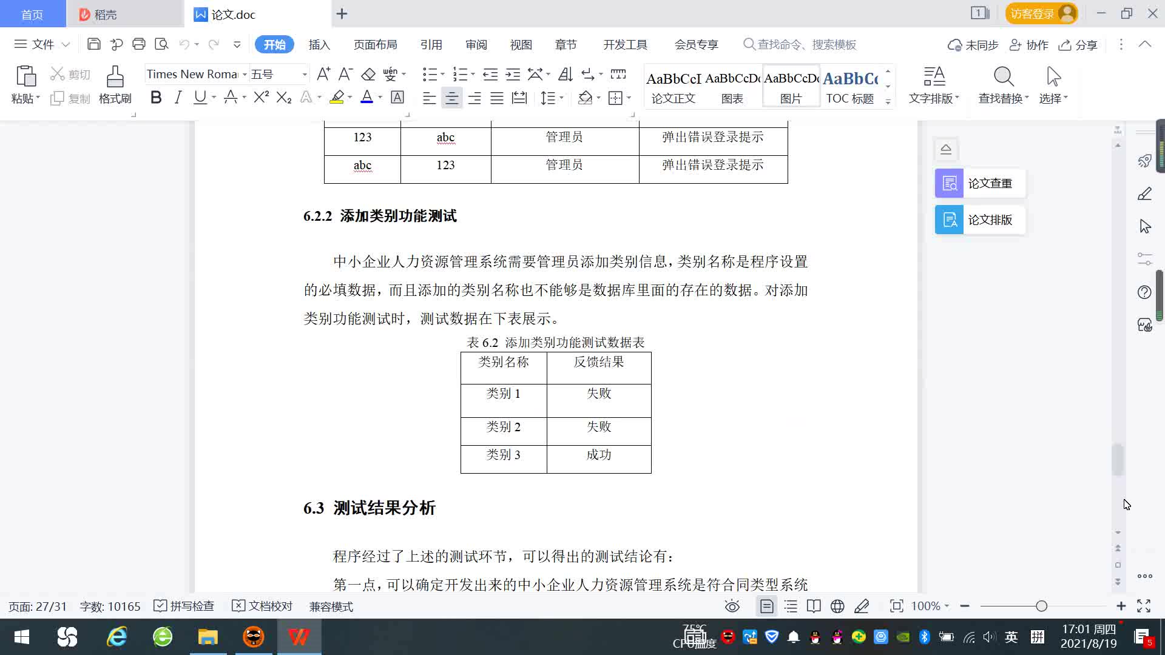The width and height of the screenshot is (1165, 655).
Task: Switch to reading layout view icon
Action: coord(814,606)
